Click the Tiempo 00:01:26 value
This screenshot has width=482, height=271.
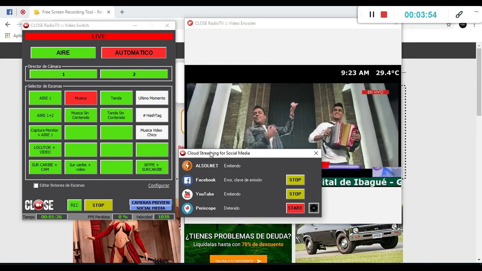tap(52, 217)
